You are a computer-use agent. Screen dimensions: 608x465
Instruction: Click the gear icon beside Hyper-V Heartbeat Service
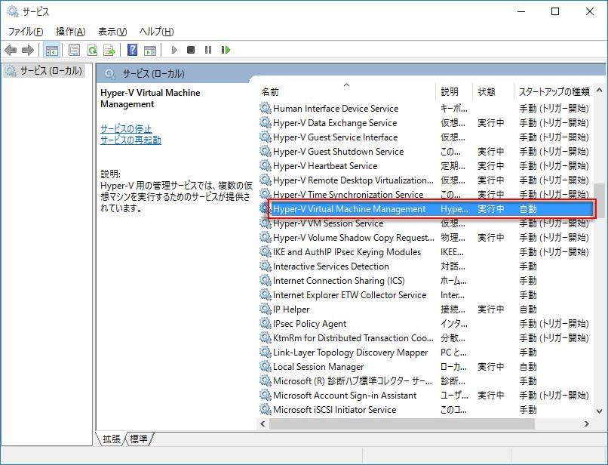tap(266, 166)
